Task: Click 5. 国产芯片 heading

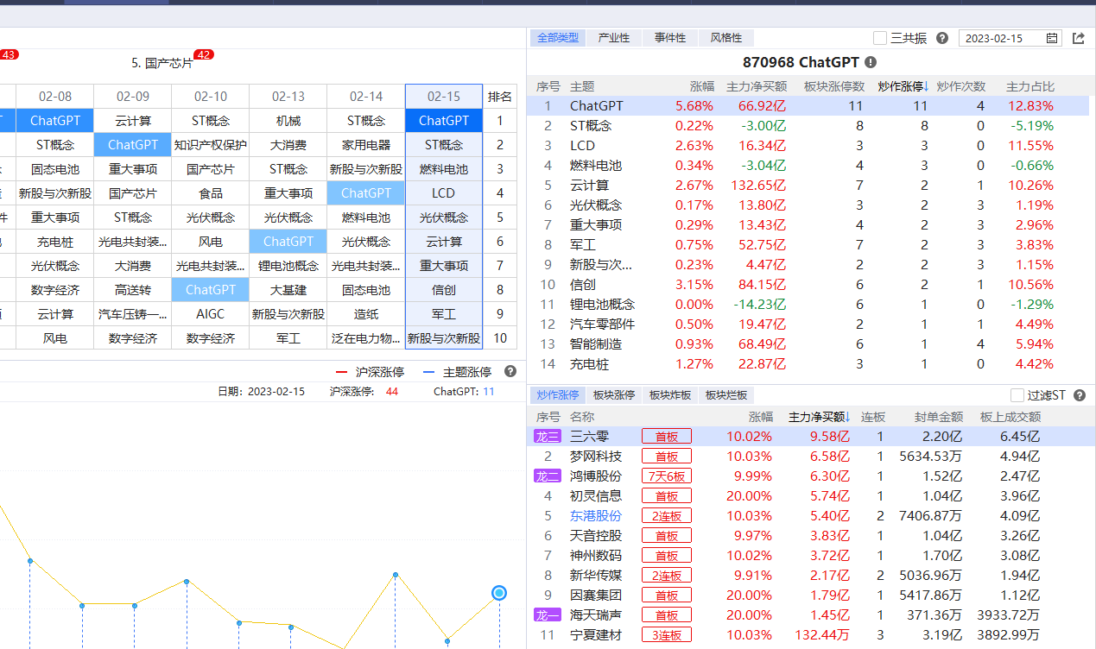Action: [x=162, y=64]
